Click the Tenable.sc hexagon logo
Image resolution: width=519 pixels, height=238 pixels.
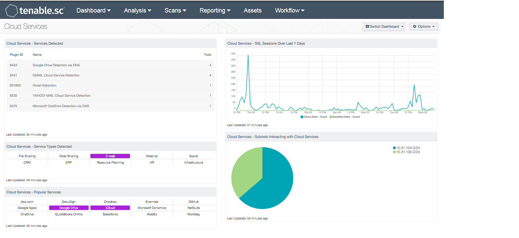click(12, 11)
